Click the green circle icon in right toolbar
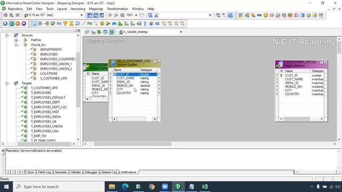The image size is (342, 192). click(309, 15)
